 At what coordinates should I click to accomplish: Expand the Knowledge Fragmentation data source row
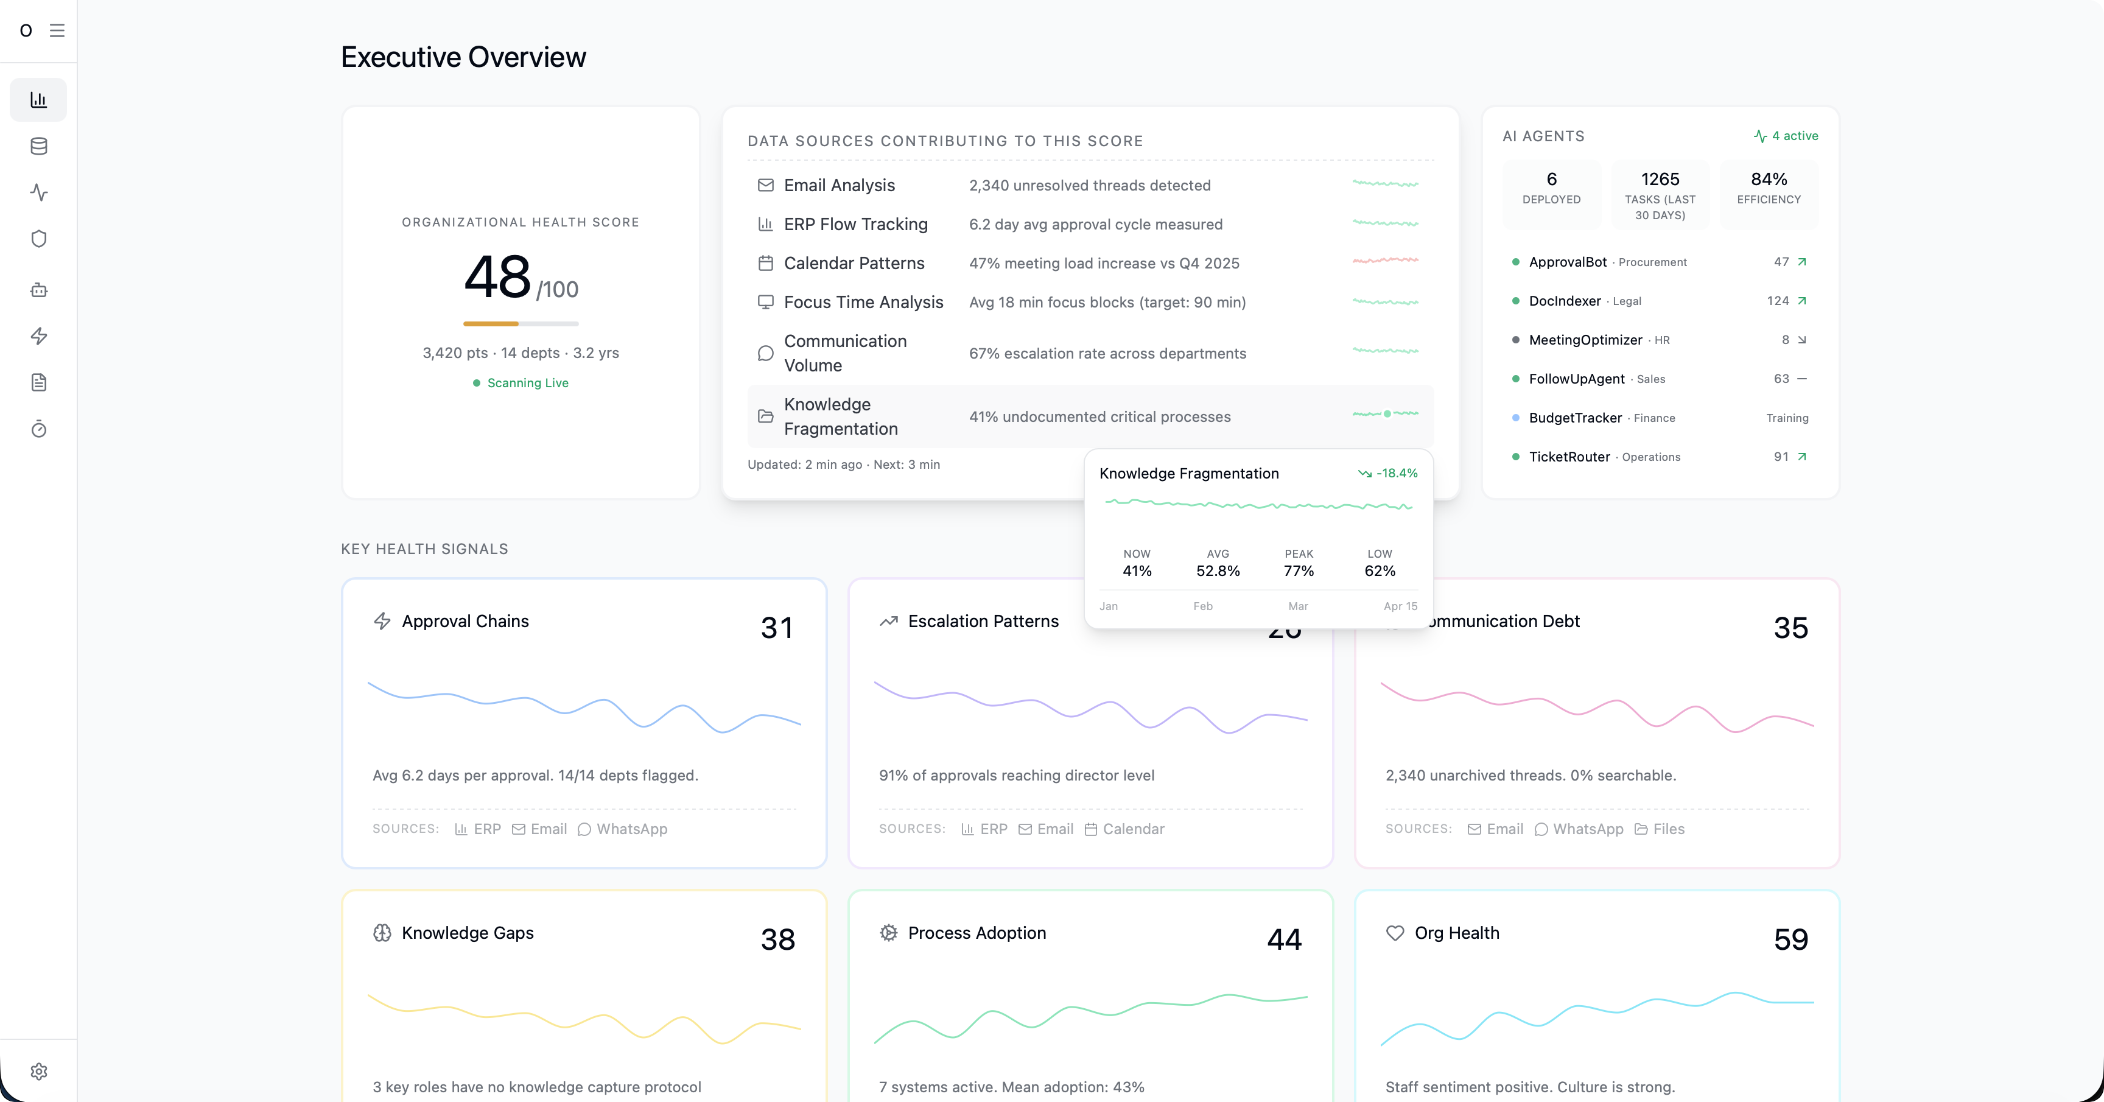coord(841,416)
